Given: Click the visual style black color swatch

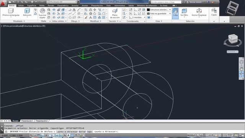Looking at the screenshot, I should coord(149,10).
